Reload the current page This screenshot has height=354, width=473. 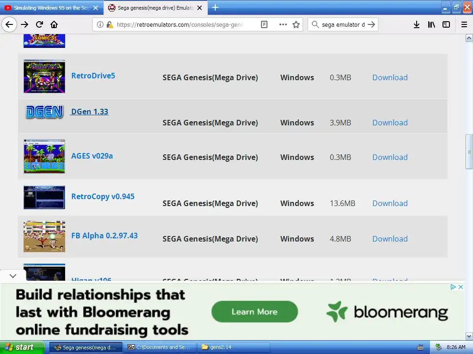tap(39, 24)
